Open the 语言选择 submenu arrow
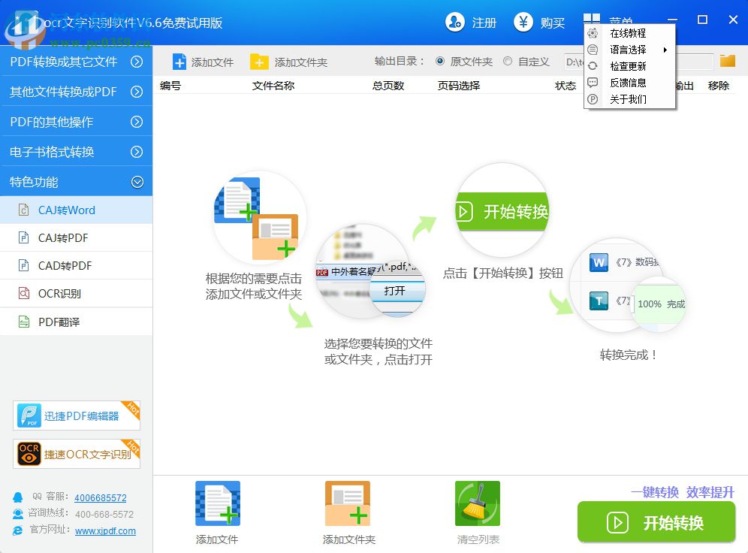This screenshot has height=553, width=748. [x=665, y=50]
